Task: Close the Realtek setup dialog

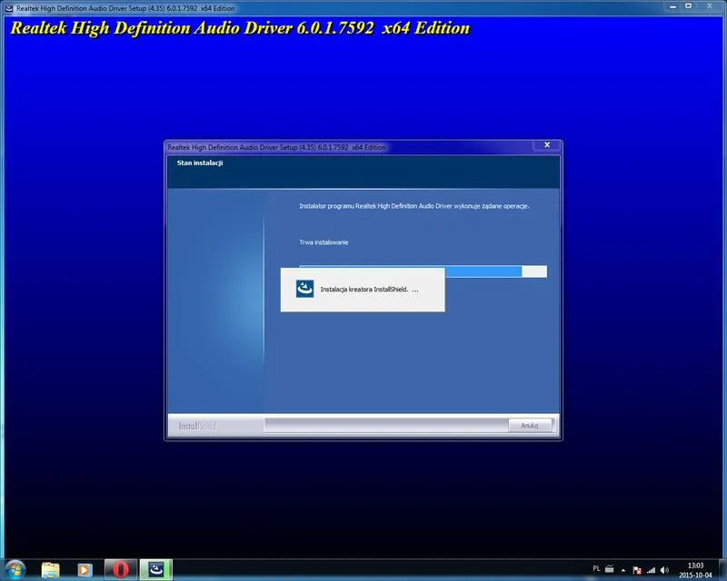Action: [545, 145]
